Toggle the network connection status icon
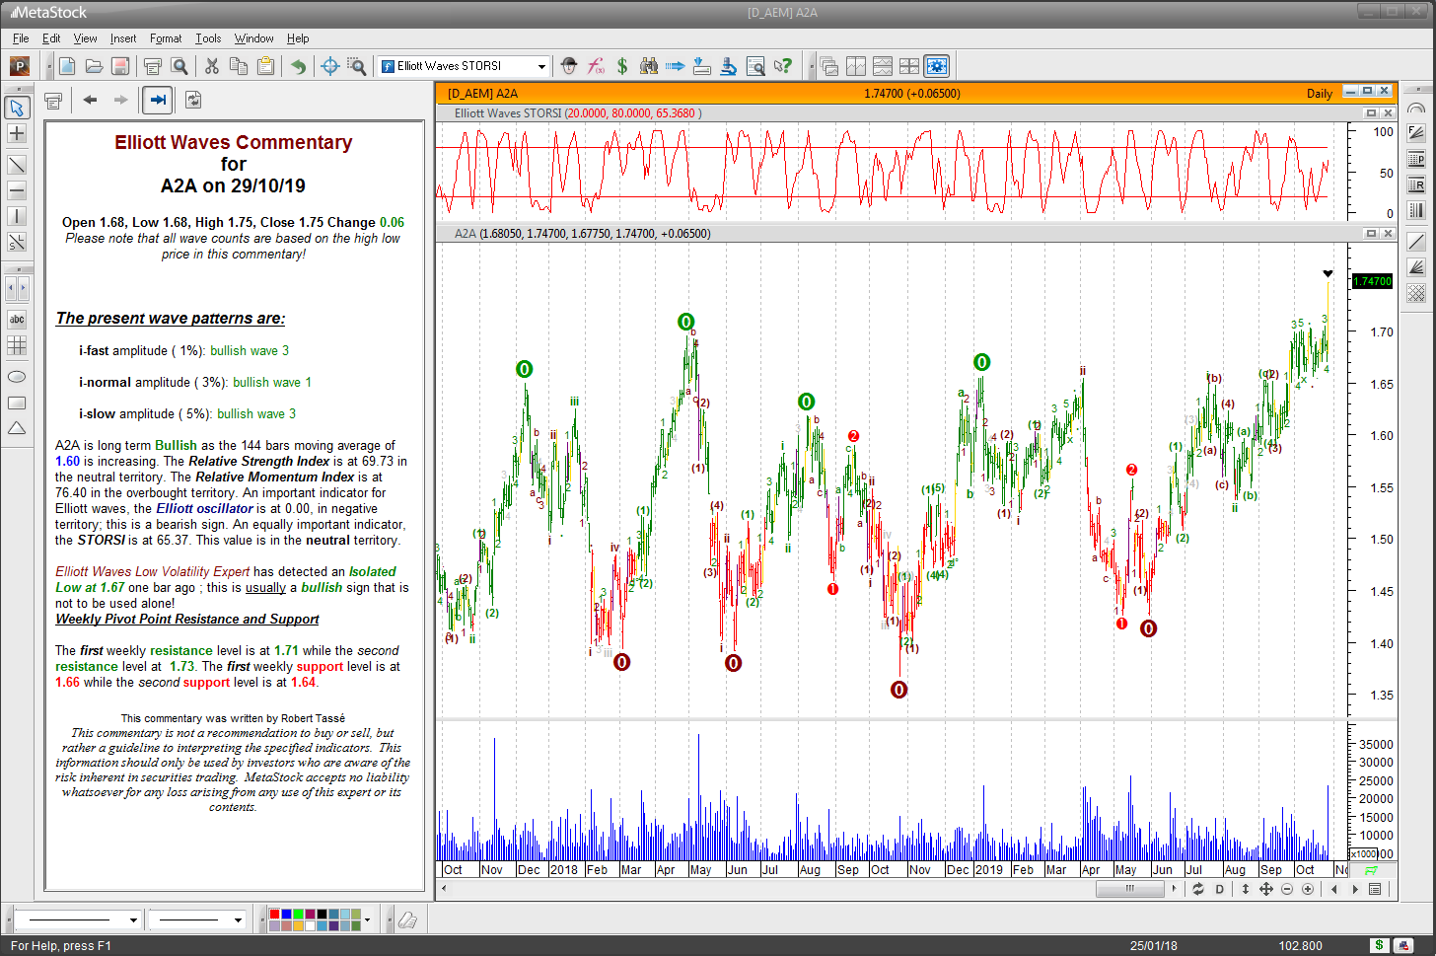Image resolution: width=1436 pixels, height=956 pixels. click(1402, 945)
